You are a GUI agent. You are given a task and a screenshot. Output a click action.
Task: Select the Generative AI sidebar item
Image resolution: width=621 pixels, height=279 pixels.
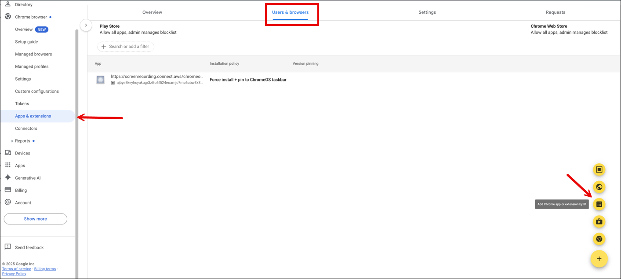(29, 177)
